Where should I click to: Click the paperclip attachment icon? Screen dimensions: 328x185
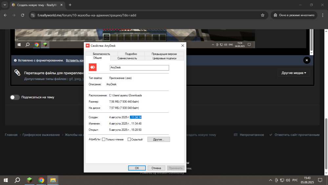click(17, 73)
